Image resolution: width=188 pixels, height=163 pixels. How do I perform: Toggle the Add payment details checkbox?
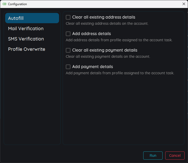click(68, 67)
